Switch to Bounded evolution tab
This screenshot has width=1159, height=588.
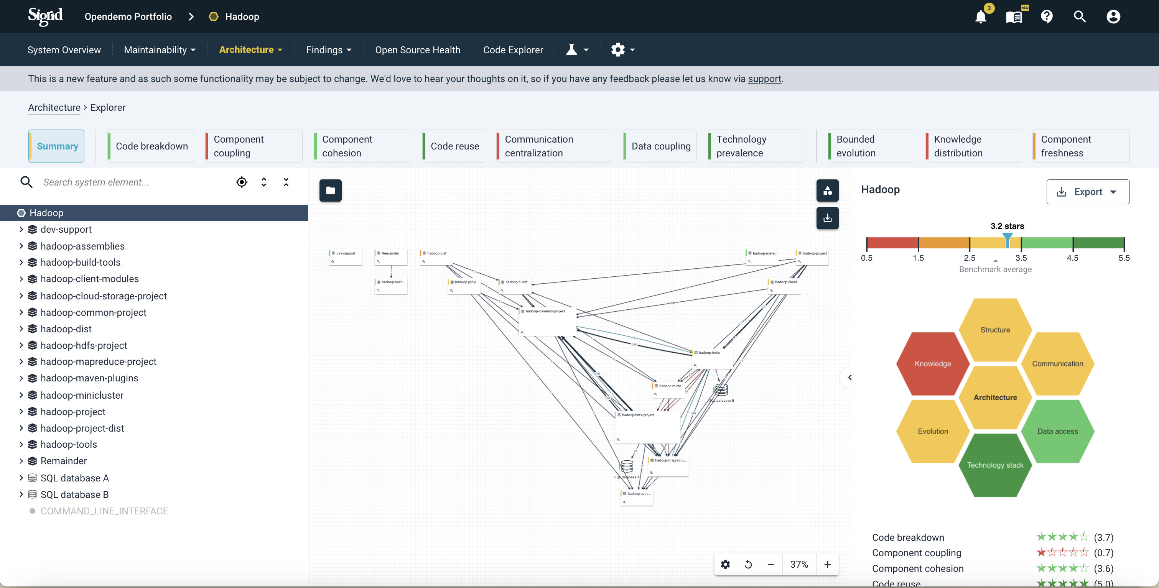click(871, 146)
